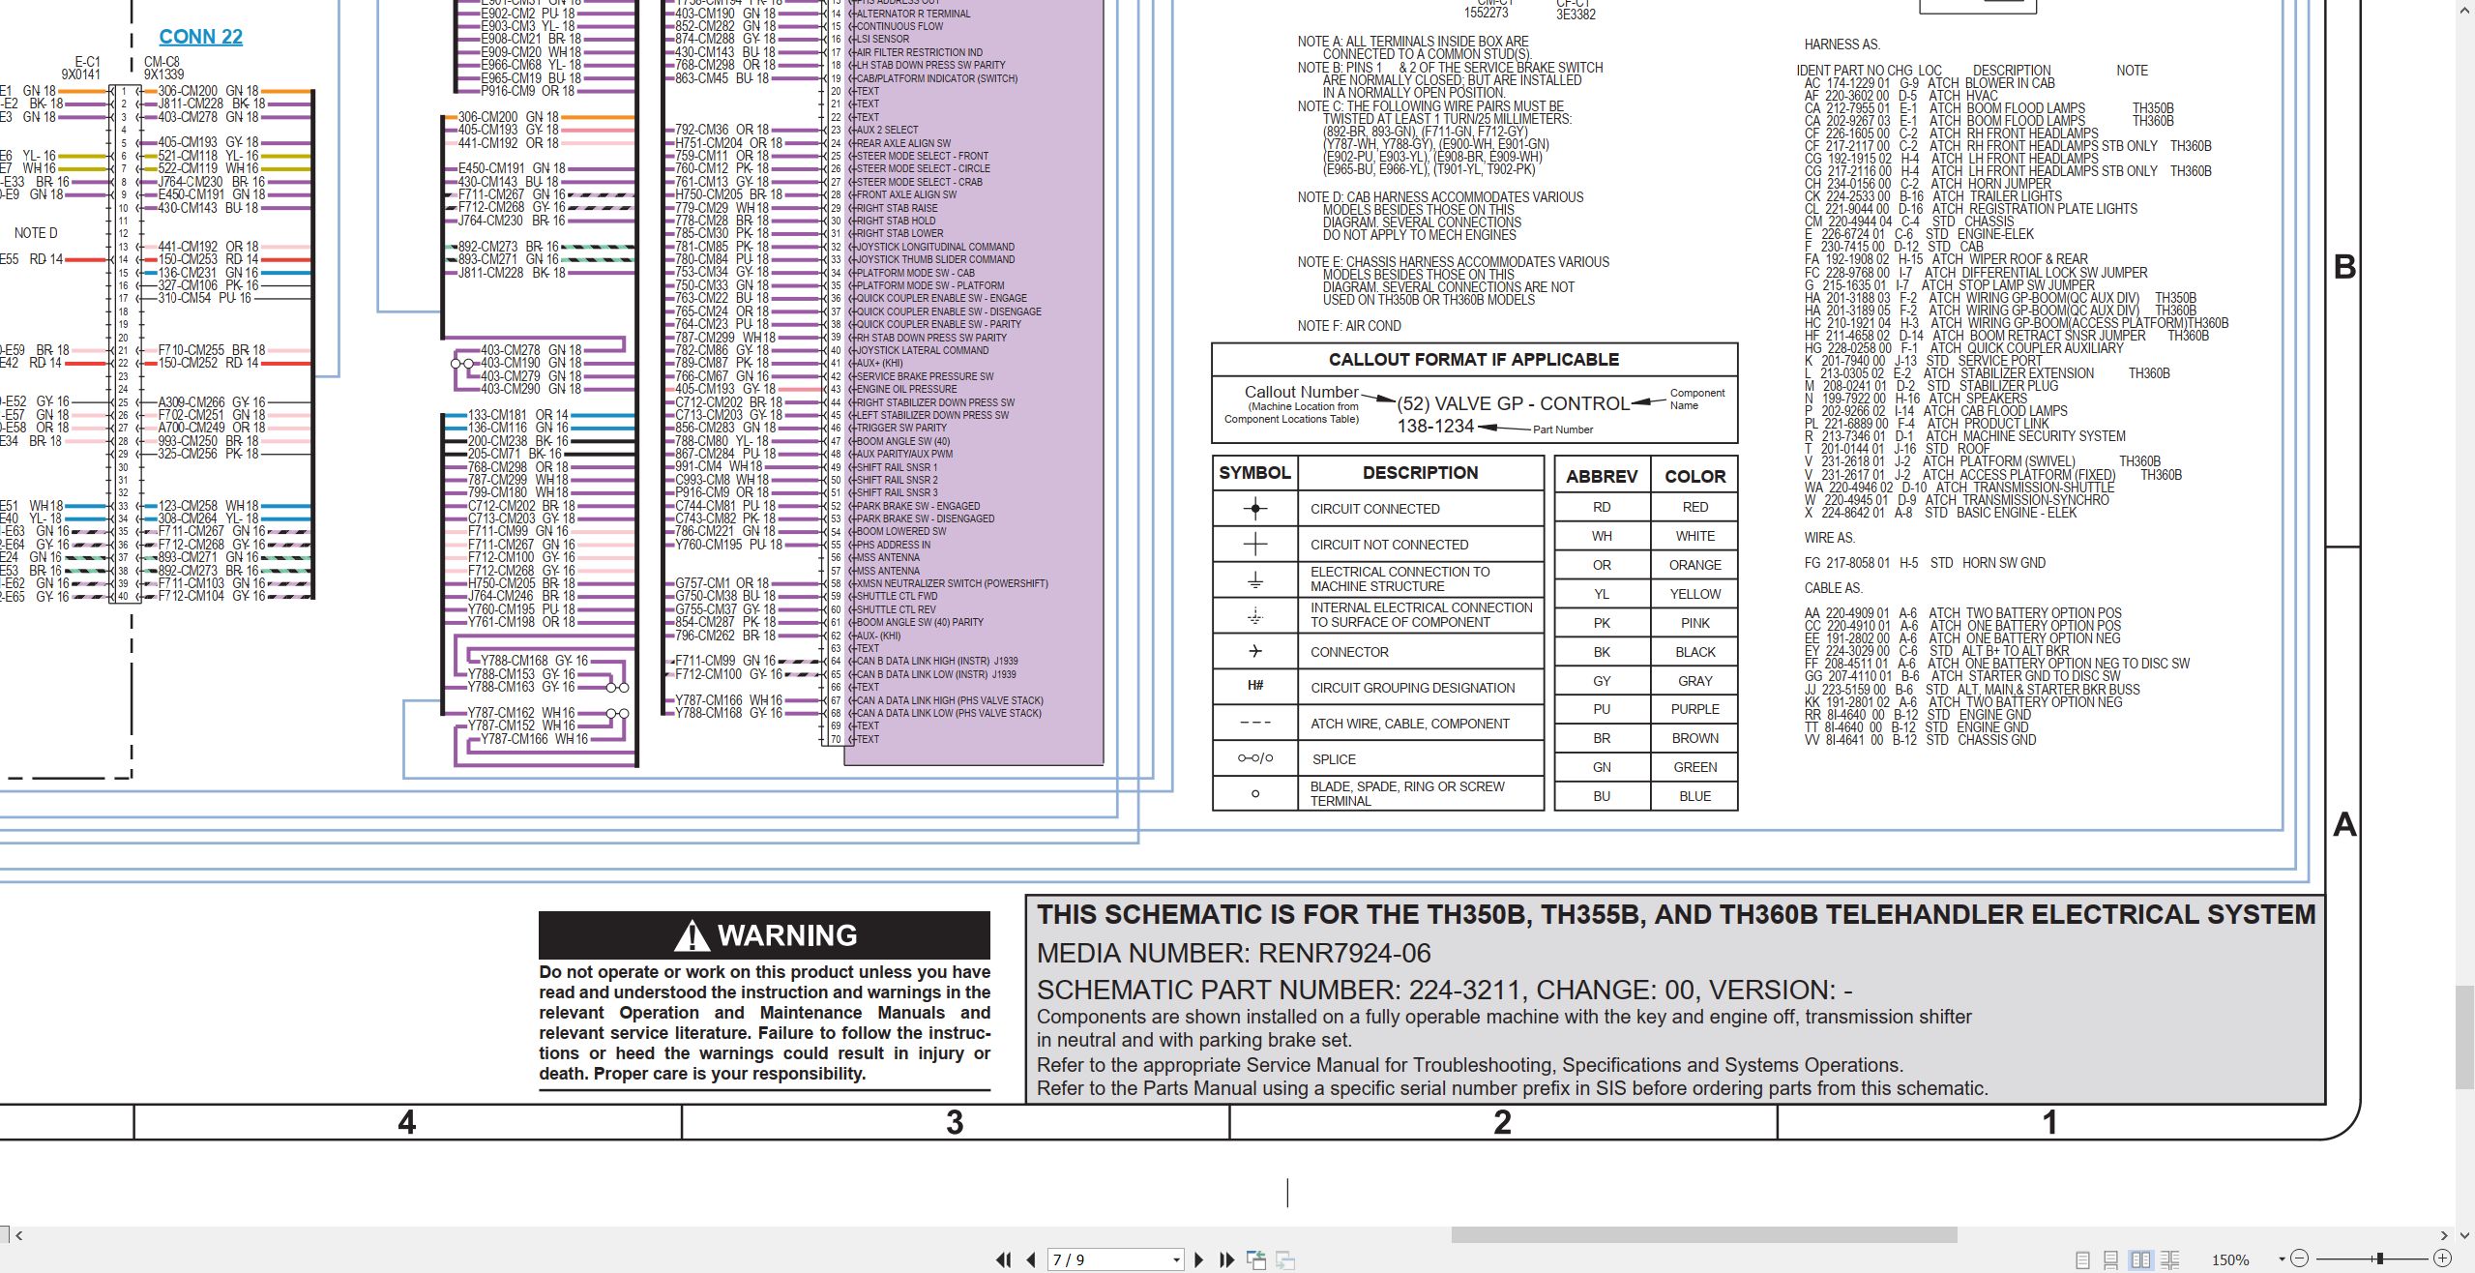Go to the first page
Screen dimensions: 2475x1273
pos(1004,1259)
